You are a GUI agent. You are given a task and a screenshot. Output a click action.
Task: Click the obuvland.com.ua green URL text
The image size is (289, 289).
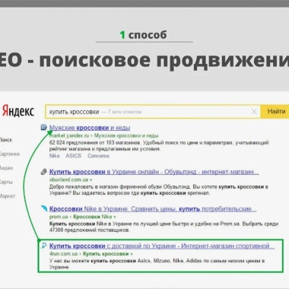(x=68, y=179)
